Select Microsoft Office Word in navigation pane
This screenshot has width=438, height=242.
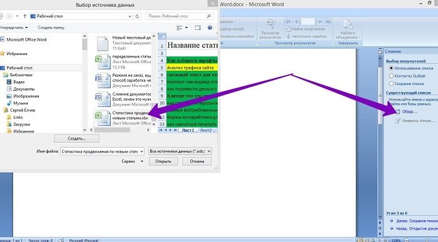click(24, 39)
